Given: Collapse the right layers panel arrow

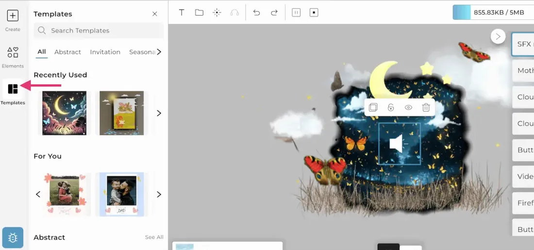Looking at the screenshot, I should 498,36.
